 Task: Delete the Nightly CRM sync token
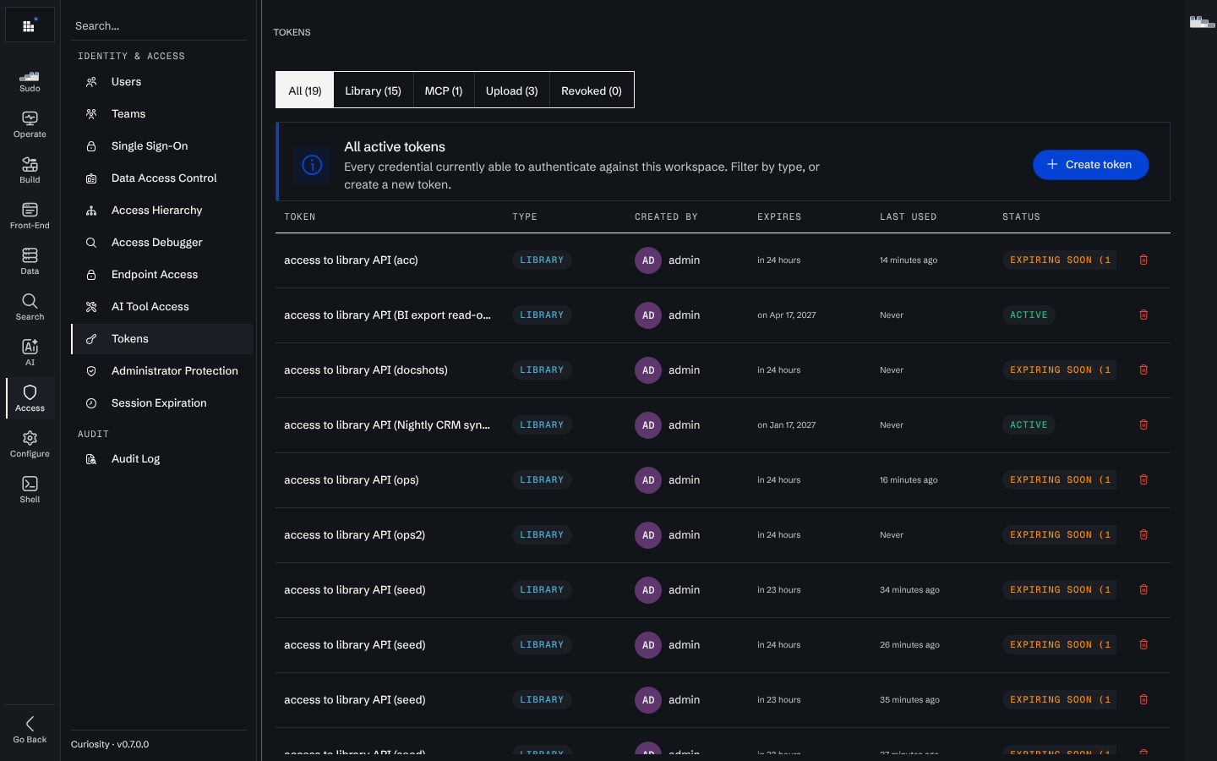click(1143, 425)
